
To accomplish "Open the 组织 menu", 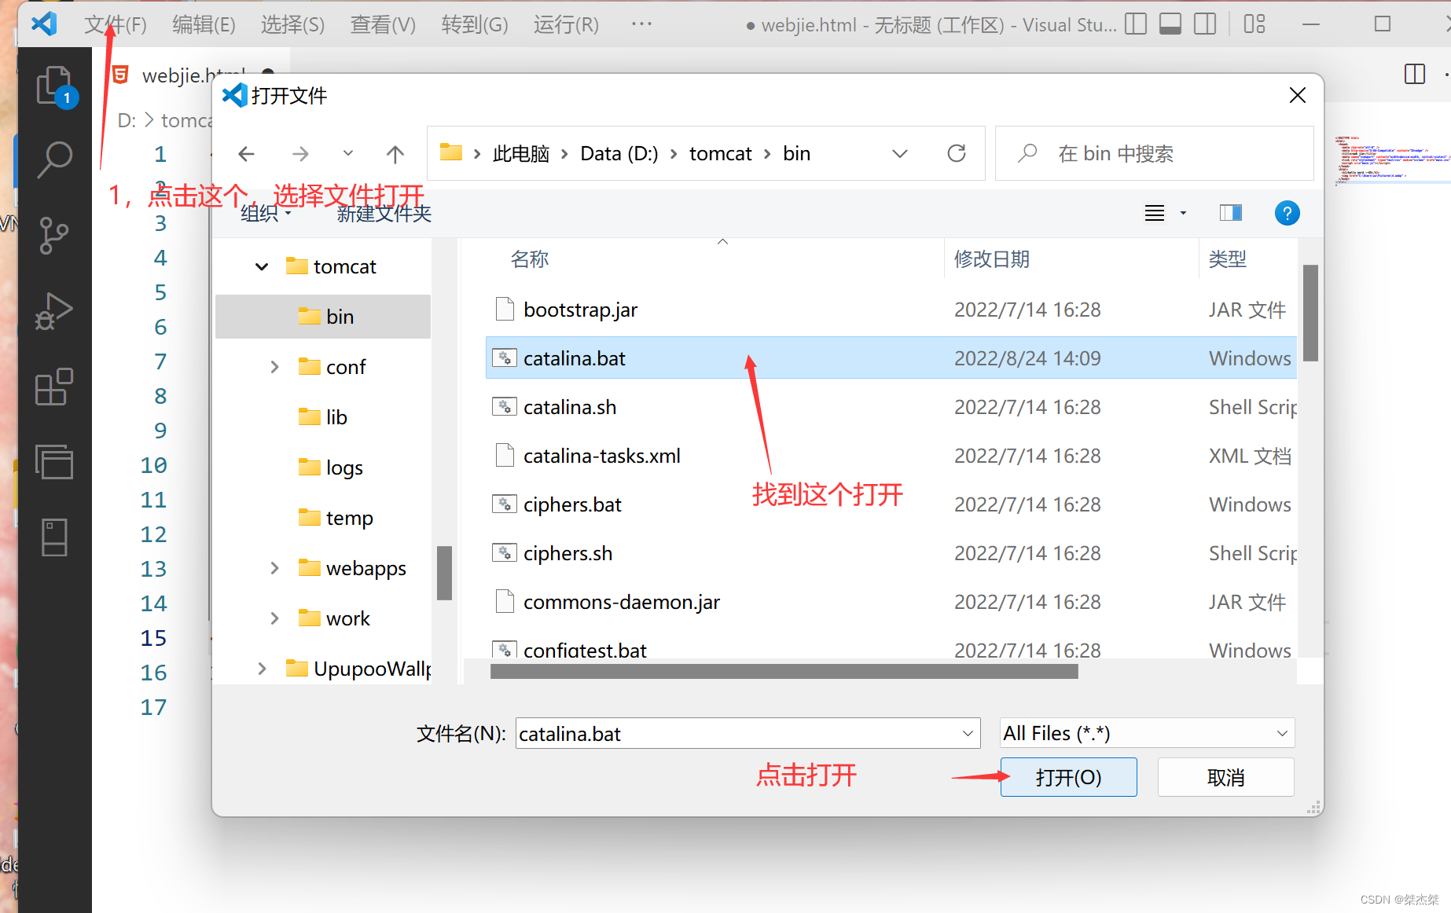I will click(266, 214).
